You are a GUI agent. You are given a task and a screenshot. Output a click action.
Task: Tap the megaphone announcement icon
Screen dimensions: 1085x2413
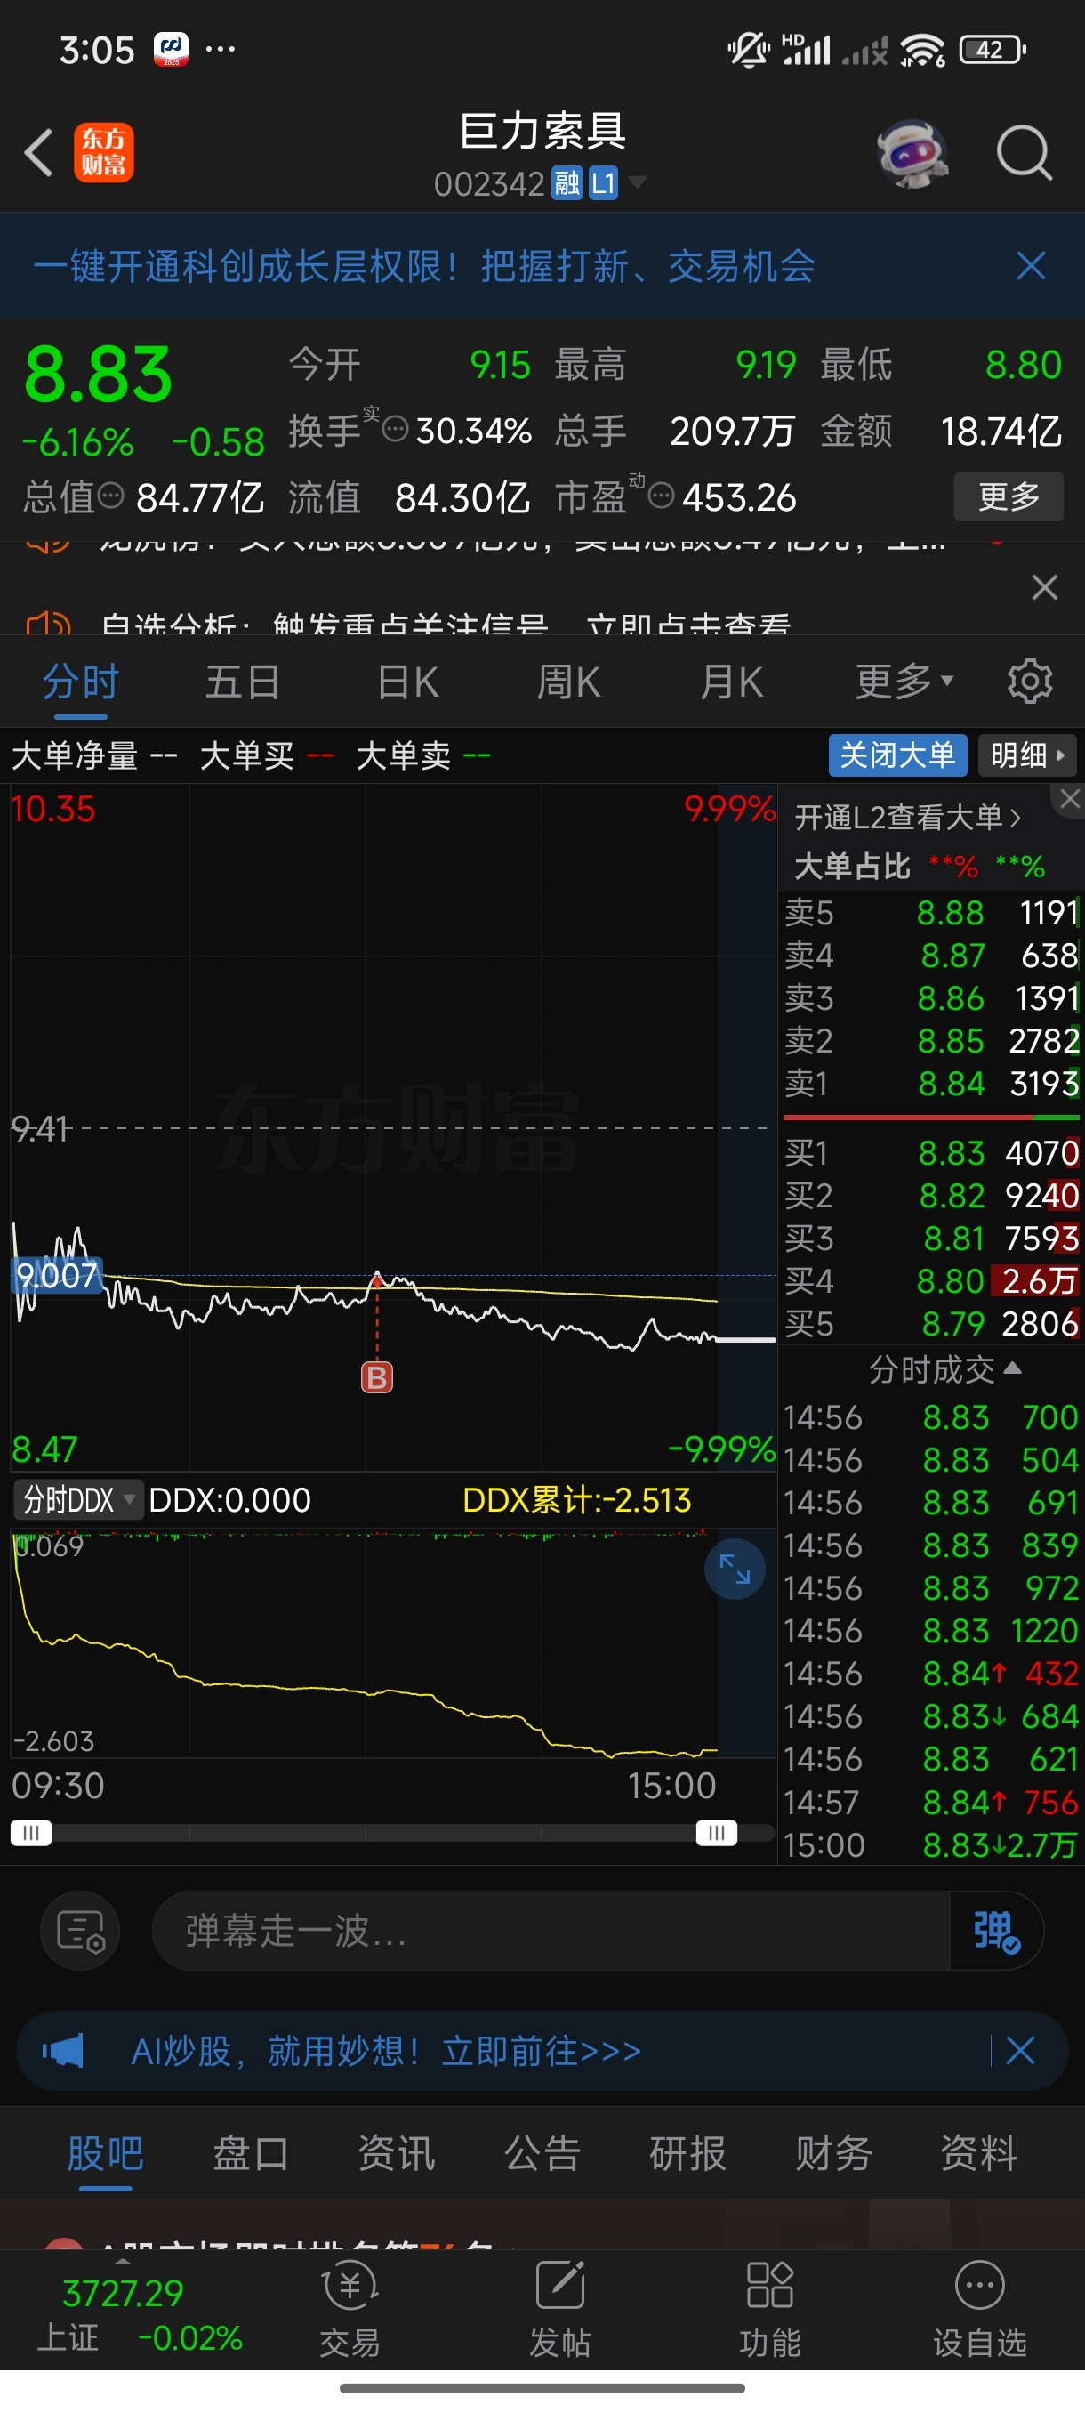pos(63,2051)
